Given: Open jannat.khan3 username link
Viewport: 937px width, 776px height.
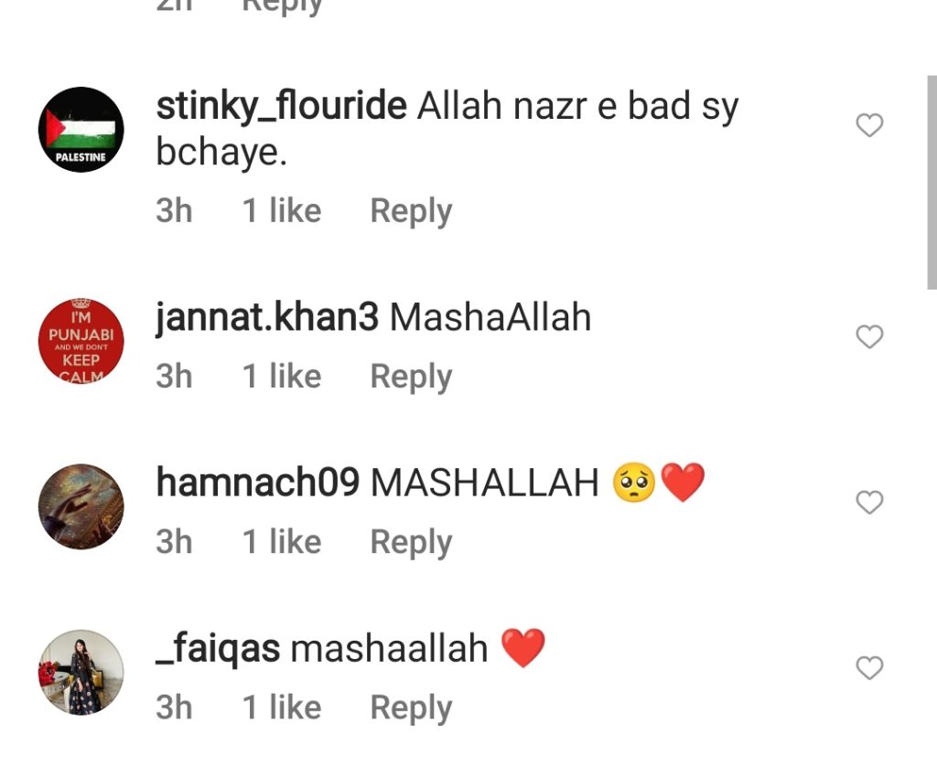Looking at the screenshot, I should pos(267,317).
